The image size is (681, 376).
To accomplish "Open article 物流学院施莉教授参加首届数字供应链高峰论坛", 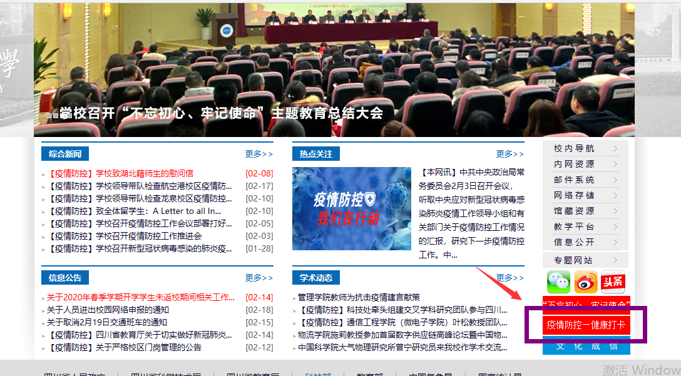I will 402,335.
